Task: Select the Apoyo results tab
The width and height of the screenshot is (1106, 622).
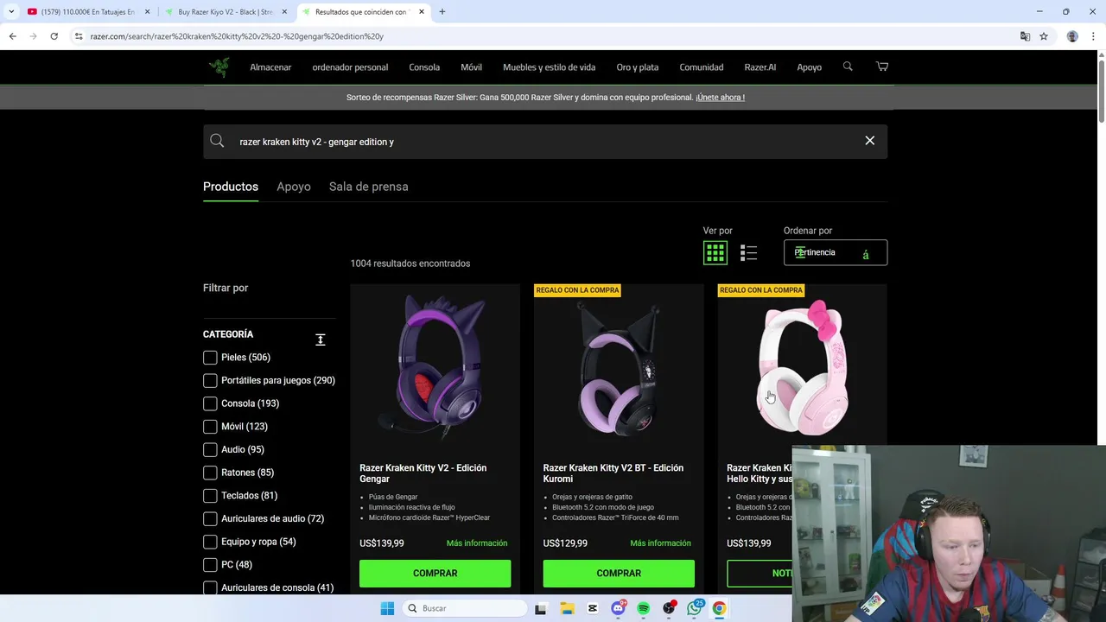Action: pos(294,187)
